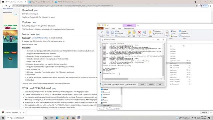Open File Explorer from the taskbar
The image size is (213, 120).
(62, 118)
